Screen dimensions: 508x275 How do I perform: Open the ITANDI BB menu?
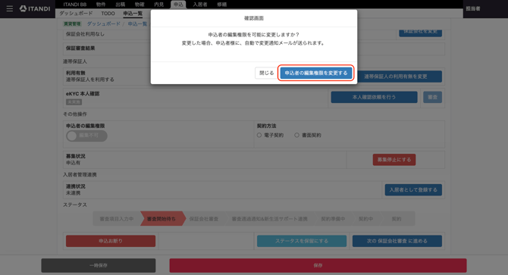pos(75,5)
